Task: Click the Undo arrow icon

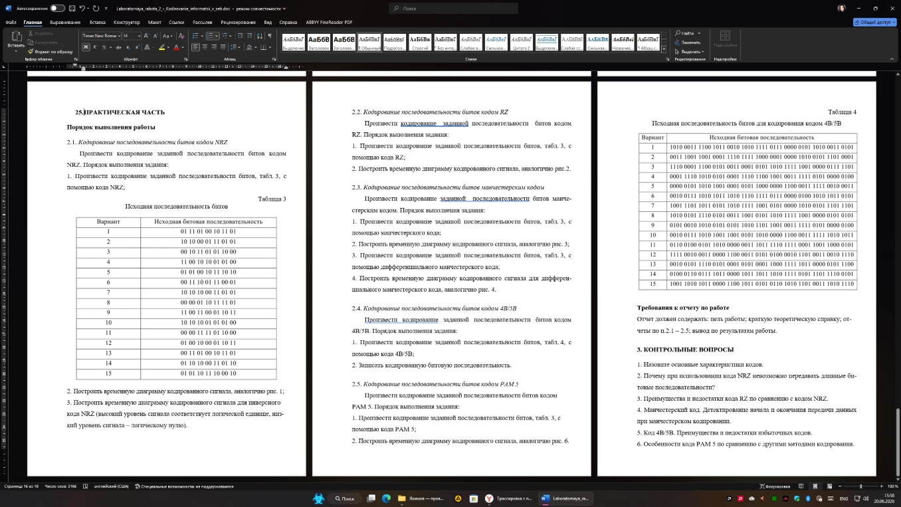Action: click(82, 8)
